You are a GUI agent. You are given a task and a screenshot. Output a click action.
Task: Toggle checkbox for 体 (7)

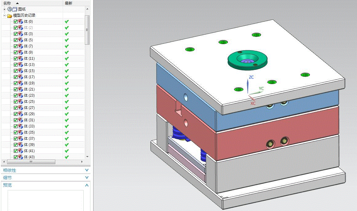coord(16,46)
